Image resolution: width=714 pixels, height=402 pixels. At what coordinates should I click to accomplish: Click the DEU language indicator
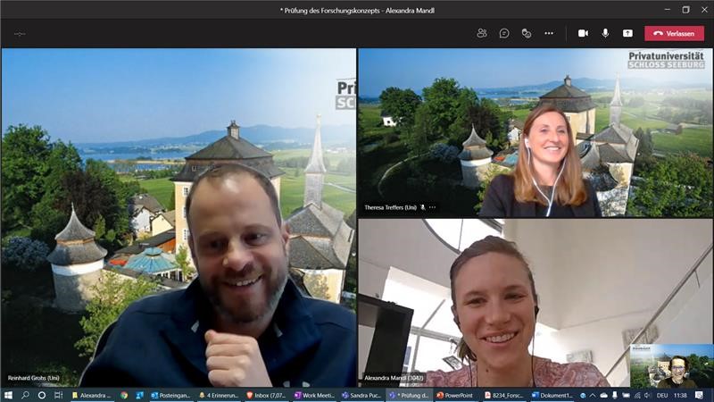click(x=662, y=395)
